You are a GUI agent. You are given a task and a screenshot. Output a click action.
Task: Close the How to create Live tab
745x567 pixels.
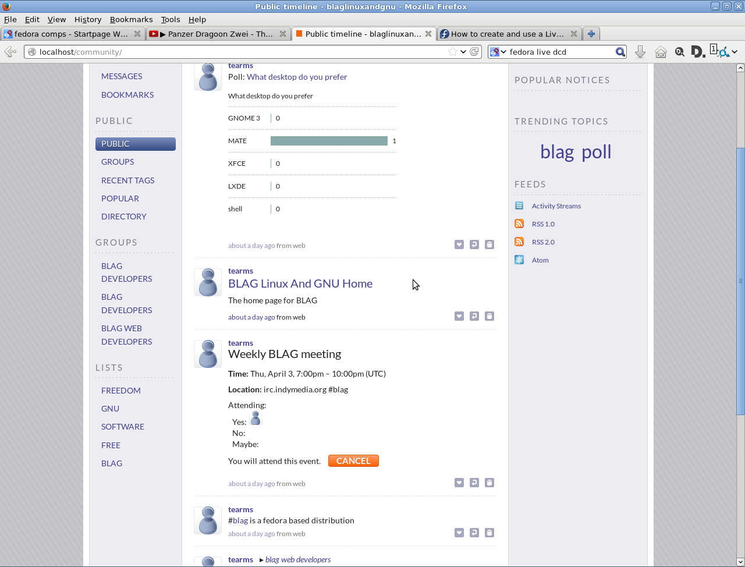click(574, 34)
